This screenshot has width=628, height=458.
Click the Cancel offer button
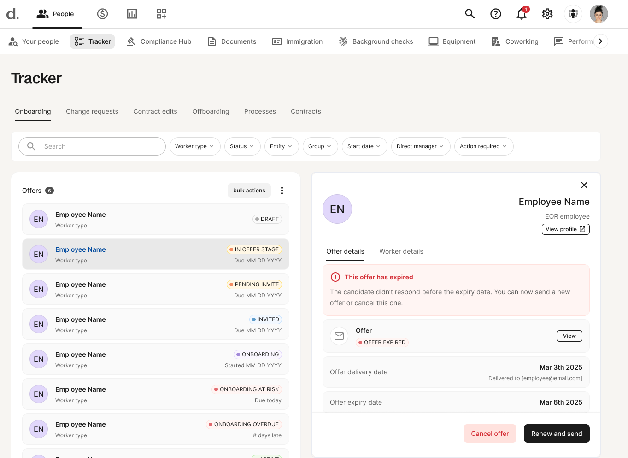[489, 434]
